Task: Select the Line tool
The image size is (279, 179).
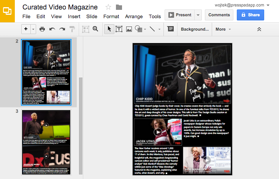Action: click(152, 29)
